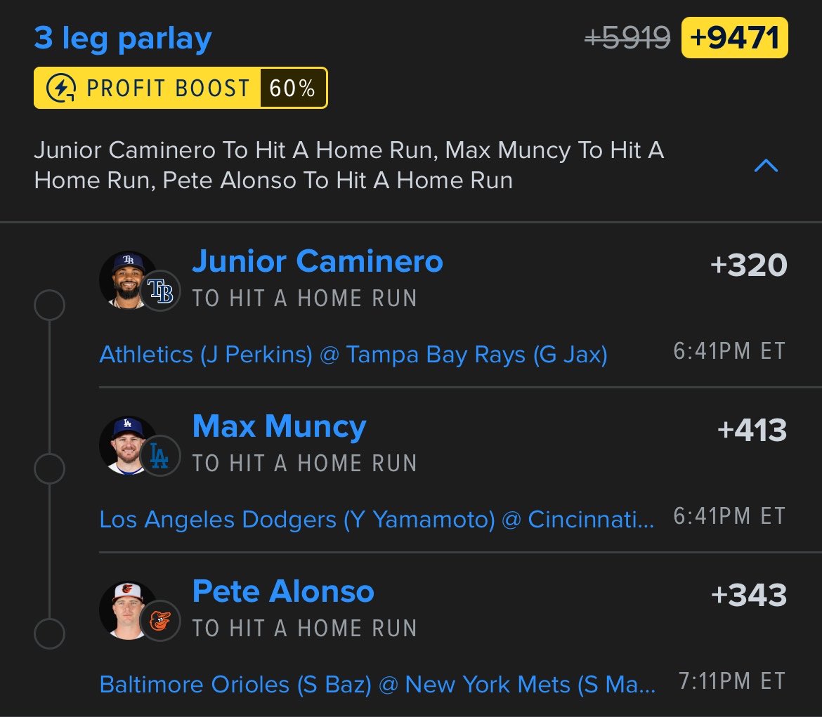822x717 pixels.
Task: Open the Pete Alonso player link
Action: pyautogui.click(x=283, y=591)
